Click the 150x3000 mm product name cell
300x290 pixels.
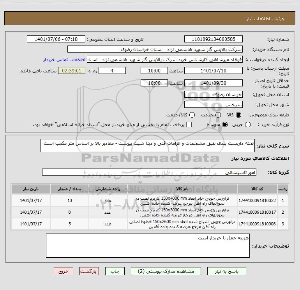182,213
